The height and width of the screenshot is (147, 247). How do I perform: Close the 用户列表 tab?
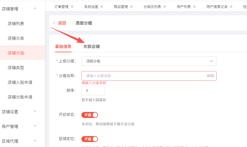pos(194,6)
